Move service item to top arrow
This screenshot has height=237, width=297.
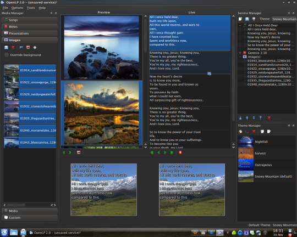click(240, 118)
